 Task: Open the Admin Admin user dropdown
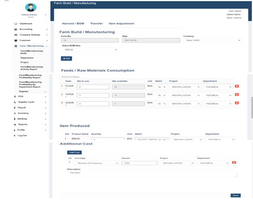point(45,15)
